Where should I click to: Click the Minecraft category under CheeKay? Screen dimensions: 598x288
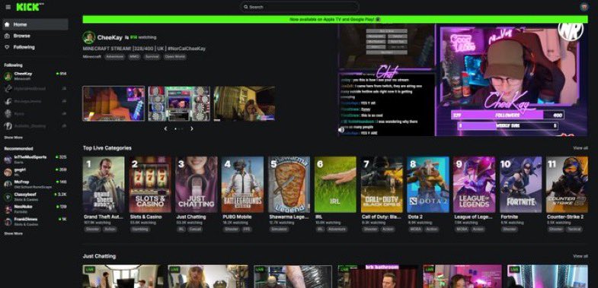[x=92, y=57]
